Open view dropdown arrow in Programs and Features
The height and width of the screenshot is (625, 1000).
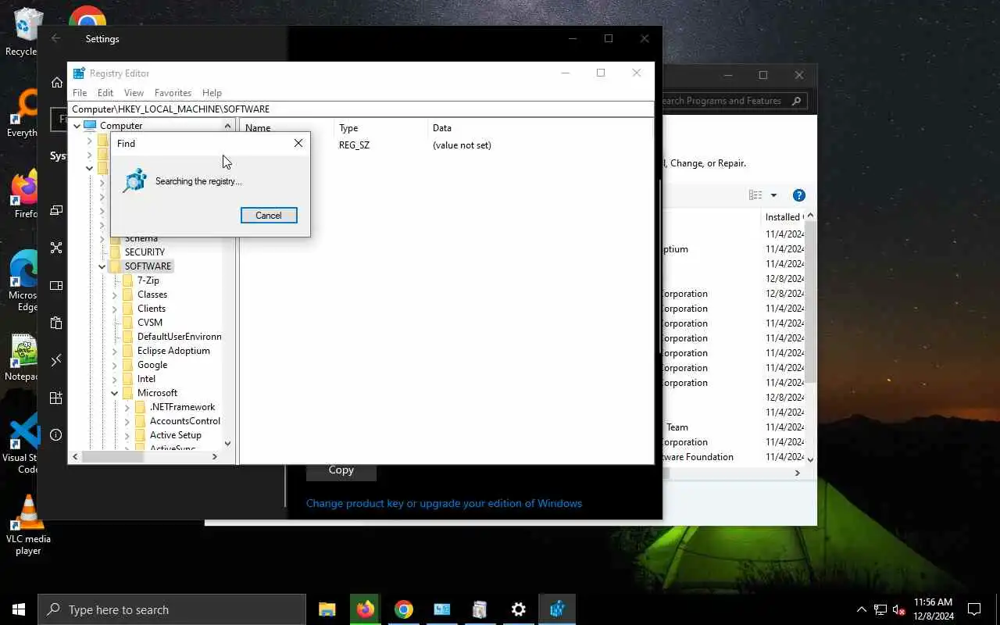click(773, 195)
